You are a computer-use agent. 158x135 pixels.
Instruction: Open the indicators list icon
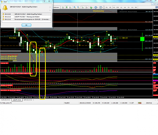pos(91,7)
